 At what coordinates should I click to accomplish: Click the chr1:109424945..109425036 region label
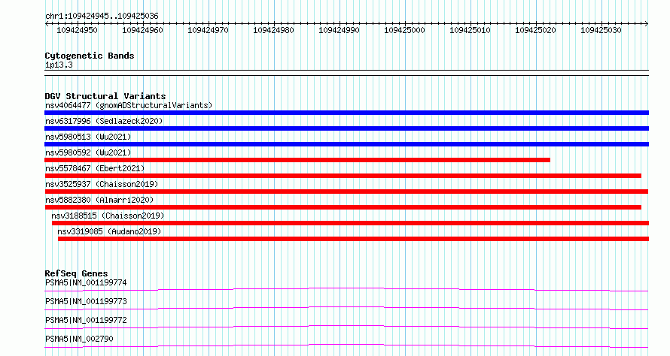(102, 17)
